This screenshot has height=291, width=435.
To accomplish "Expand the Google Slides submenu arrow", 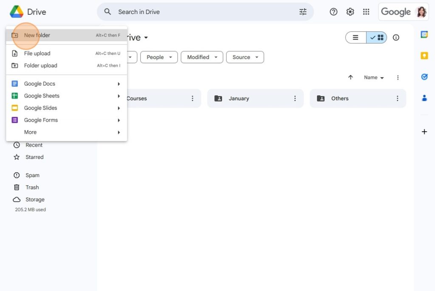I will coord(119,108).
